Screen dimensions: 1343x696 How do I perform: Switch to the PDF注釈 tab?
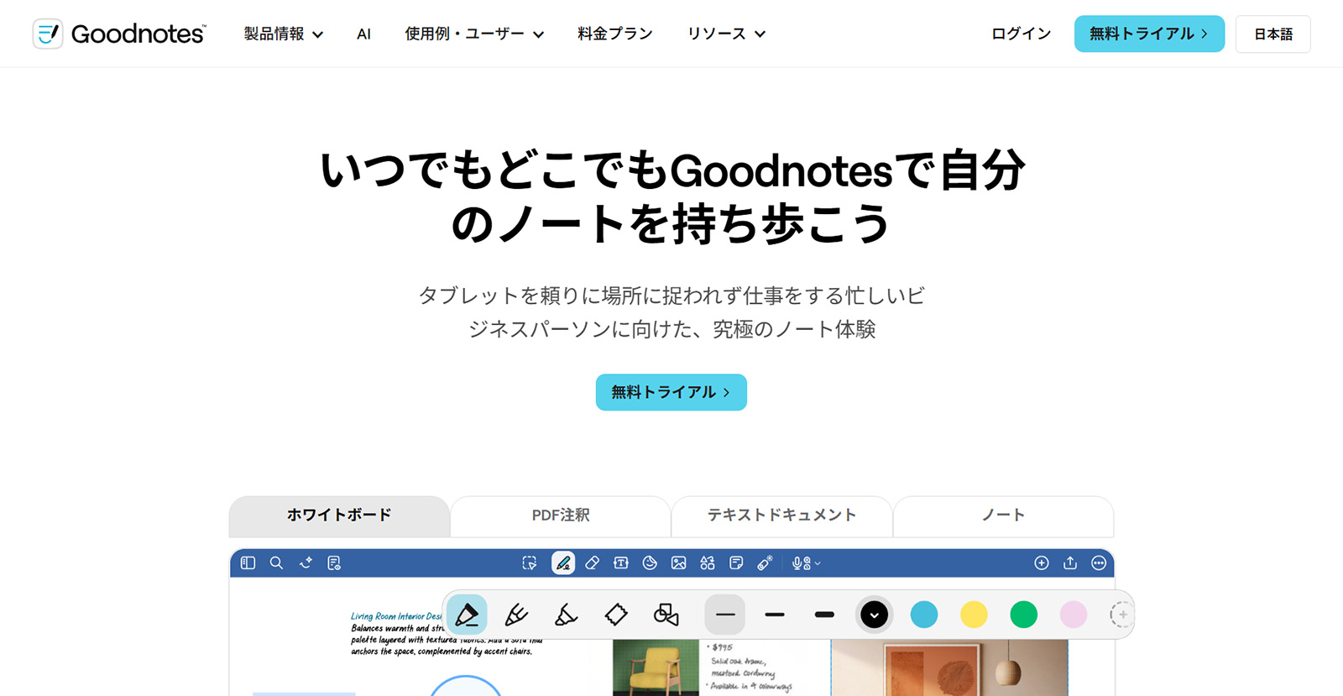(561, 515)
